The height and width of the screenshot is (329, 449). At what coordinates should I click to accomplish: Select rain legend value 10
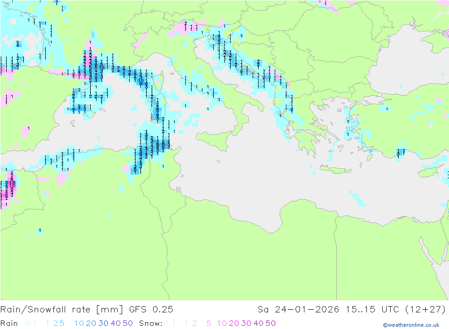(79, 323)
